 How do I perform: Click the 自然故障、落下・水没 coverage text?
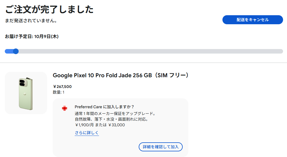(x=111, y=119)
